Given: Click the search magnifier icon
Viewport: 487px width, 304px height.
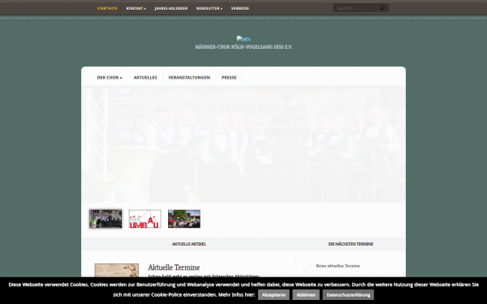Looking at the screenshot, I should pyautogui.click(x=382, y=8).
